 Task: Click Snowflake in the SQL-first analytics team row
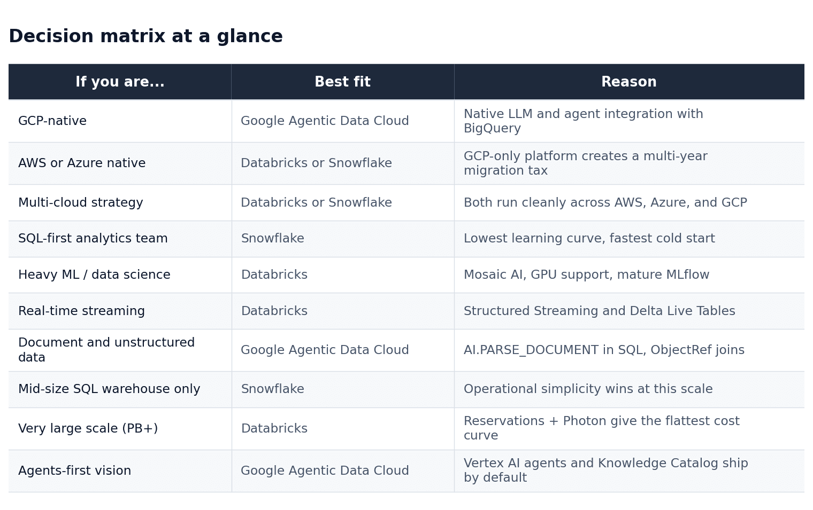coord(272,239)
